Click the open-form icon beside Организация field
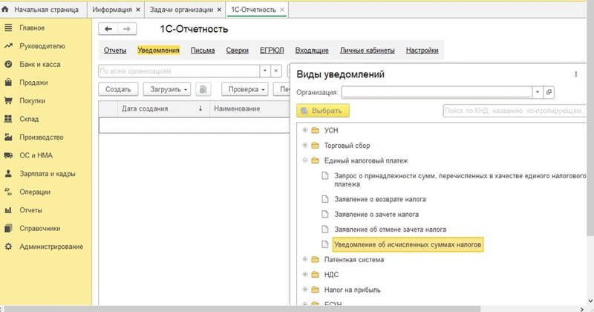This screenshot has width=594, height=312. pyautogui.click(x=549, y=92)
